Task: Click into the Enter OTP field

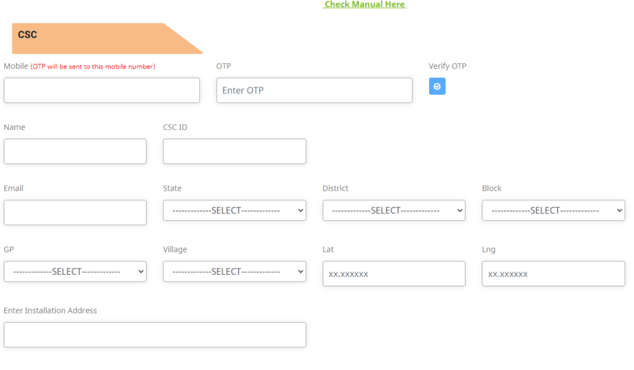Action: point(314,90)
